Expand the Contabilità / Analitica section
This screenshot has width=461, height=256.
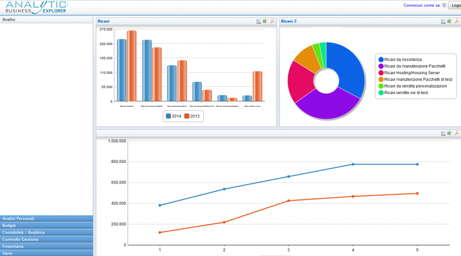[46, 232]
